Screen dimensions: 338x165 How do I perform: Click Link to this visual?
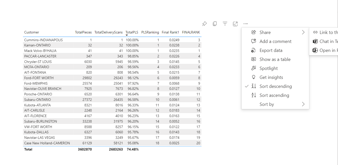[x=327, y=32]
